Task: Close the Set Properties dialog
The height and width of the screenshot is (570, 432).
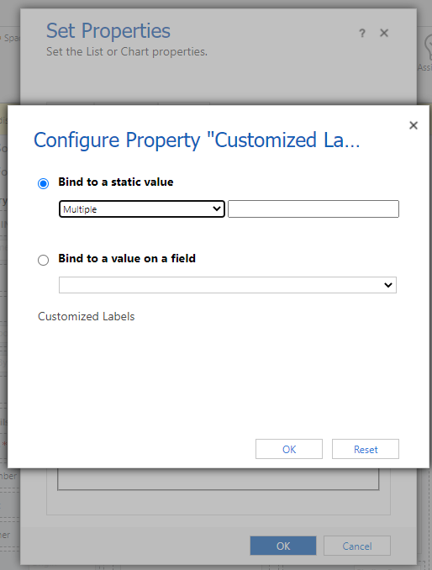Action: coord(384,33)
